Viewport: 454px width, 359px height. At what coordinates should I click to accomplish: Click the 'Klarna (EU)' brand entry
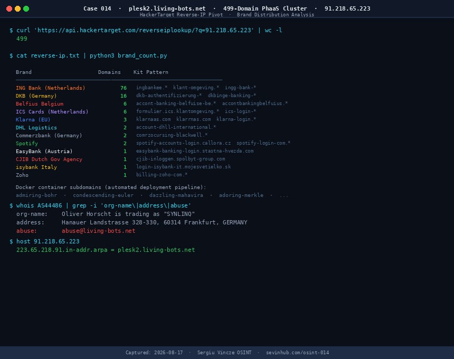pyautogui.click(x=33, y=119)
